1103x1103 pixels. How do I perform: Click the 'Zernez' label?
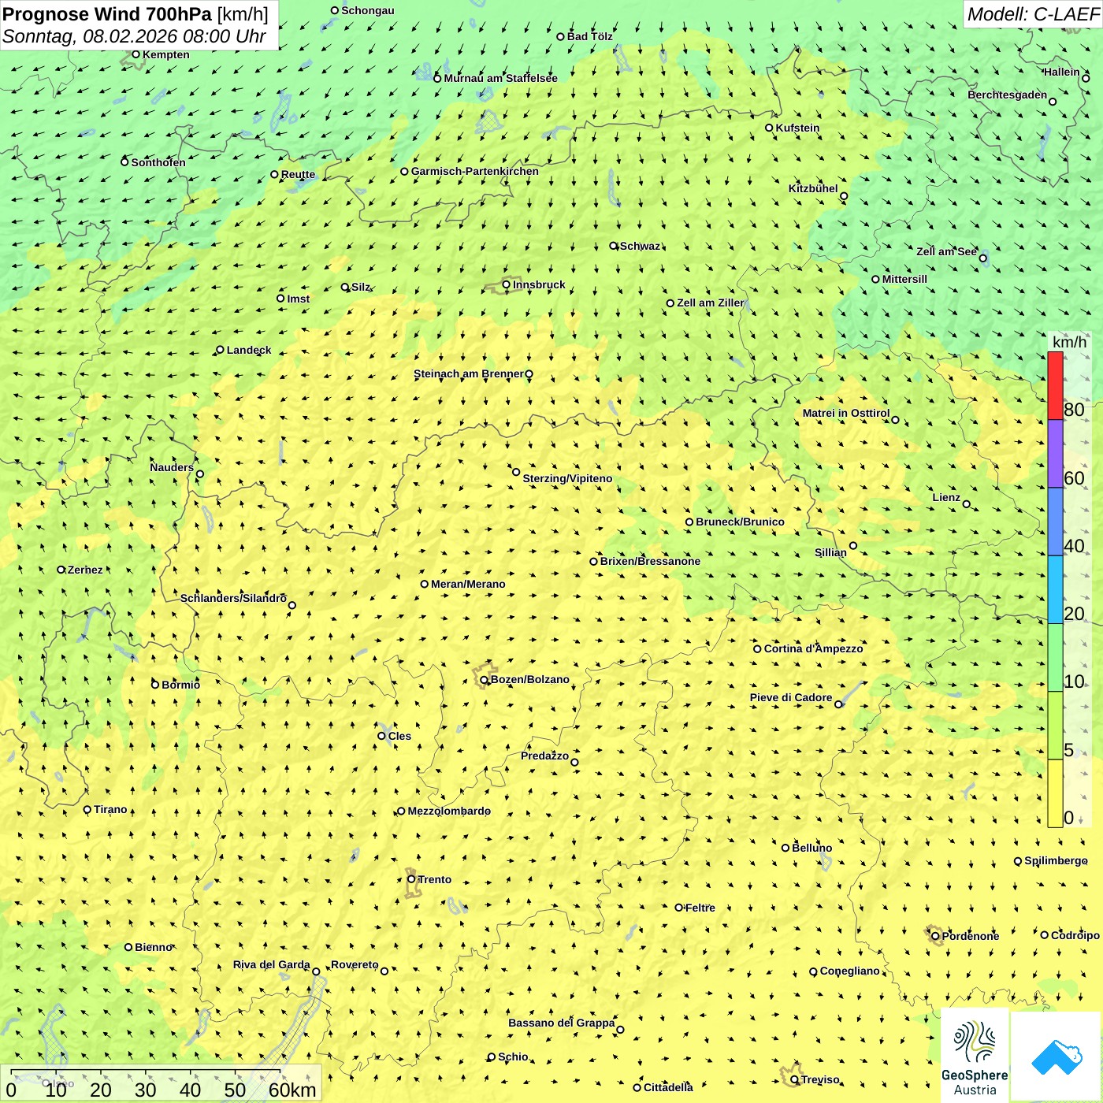click(x=85, y=570)
